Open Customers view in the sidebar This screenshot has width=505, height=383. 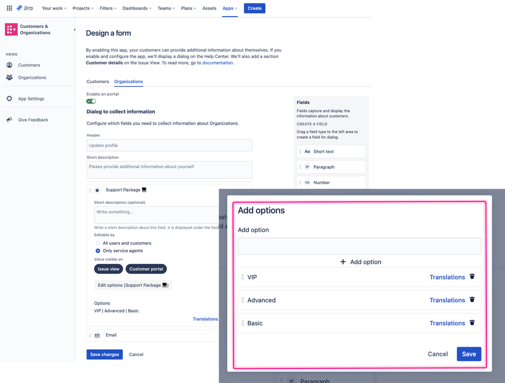[29, 65]
